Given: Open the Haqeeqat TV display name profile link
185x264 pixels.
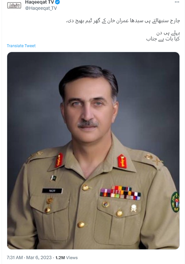Looking at the screenshot, I should pos(39,2).
